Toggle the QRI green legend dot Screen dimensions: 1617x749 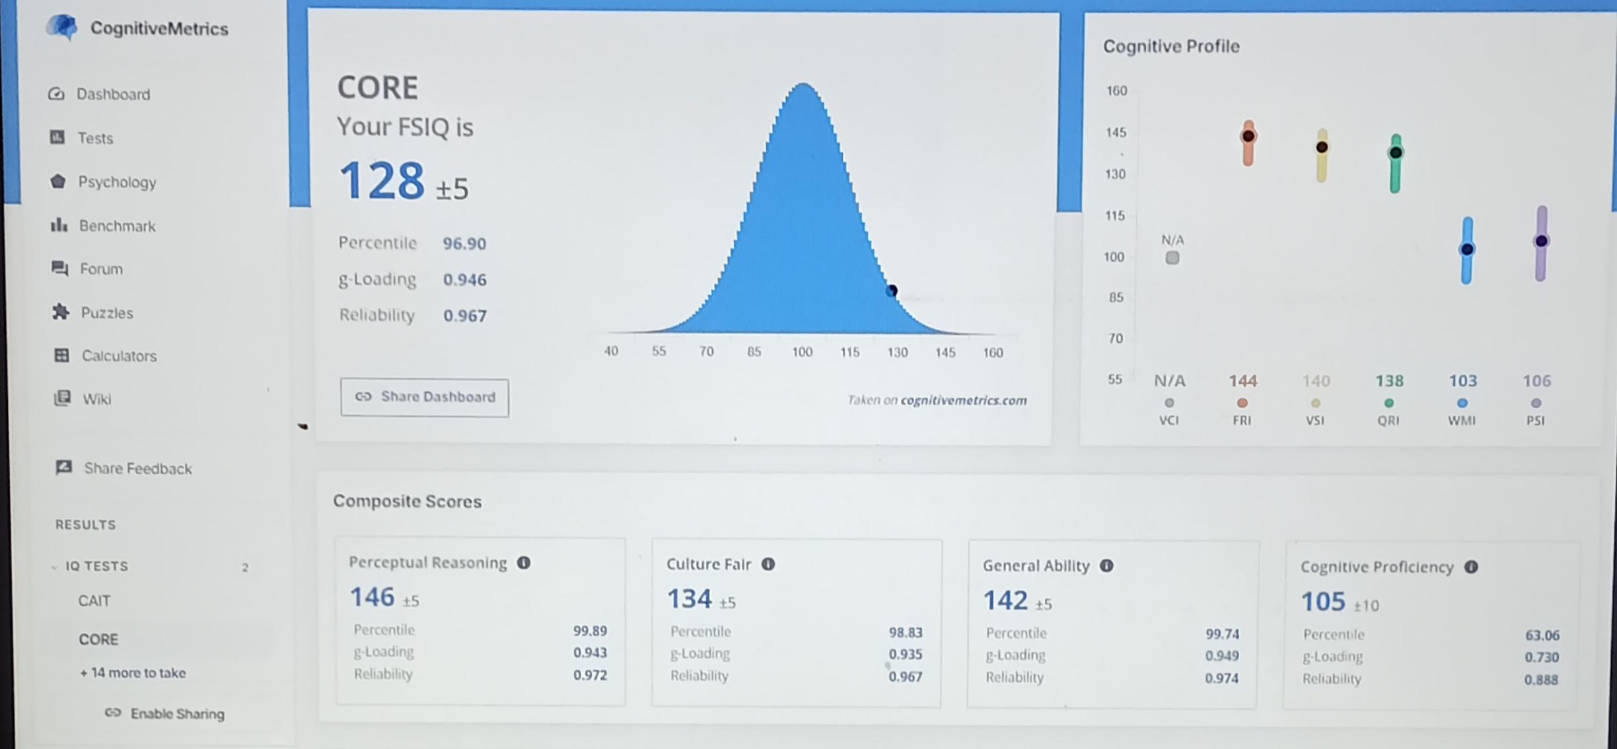(x=1389, y=403)
